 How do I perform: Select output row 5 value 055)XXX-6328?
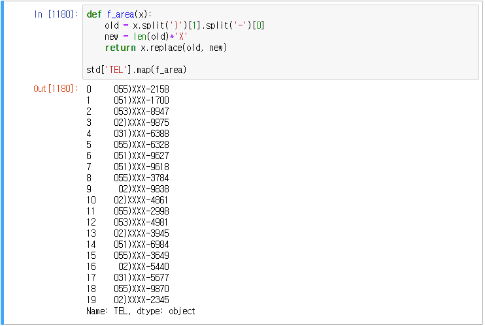point(141,145)
